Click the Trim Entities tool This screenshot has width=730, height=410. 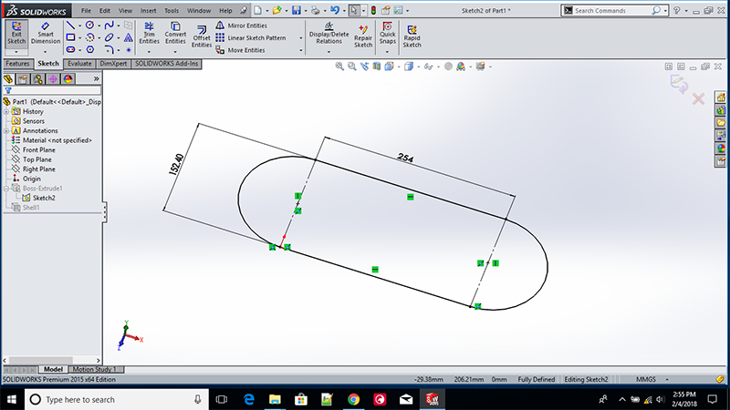coord(149,33)
